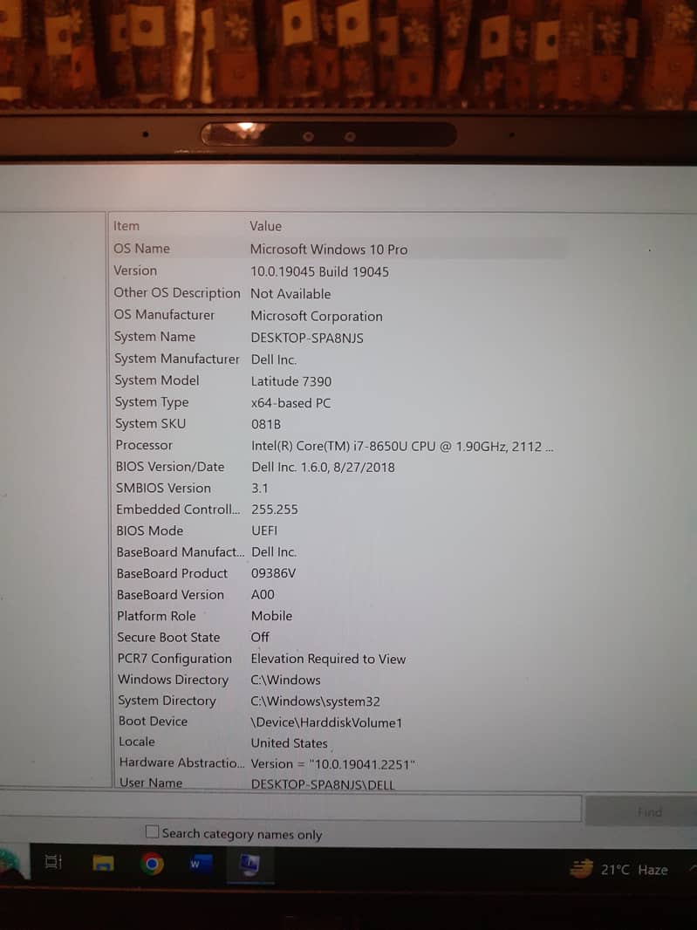Launch Google Chrome from the taskbar
The image size is (697, 930).
point(153,864)
